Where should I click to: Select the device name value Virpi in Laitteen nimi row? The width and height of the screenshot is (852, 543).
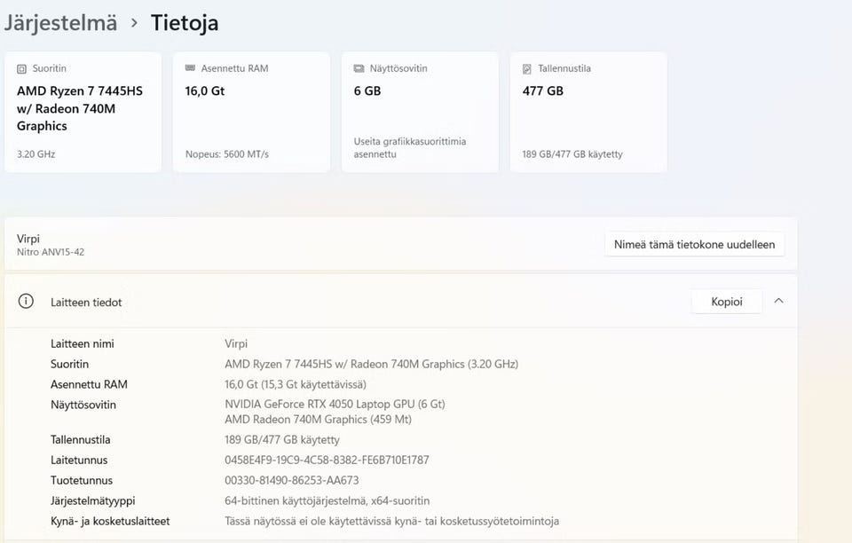coord(236,343)
